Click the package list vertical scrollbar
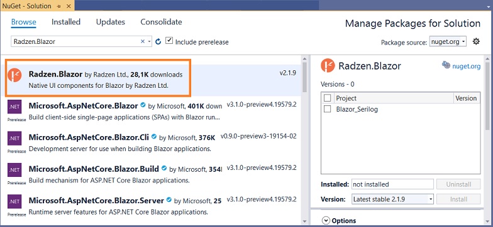493x227 pixels. click(x=304, y=140)
